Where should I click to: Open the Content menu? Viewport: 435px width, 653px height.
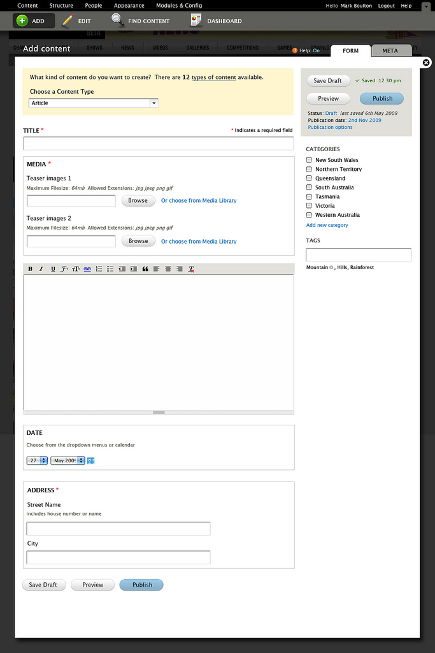pyautogui.click(x=27, y=5)
